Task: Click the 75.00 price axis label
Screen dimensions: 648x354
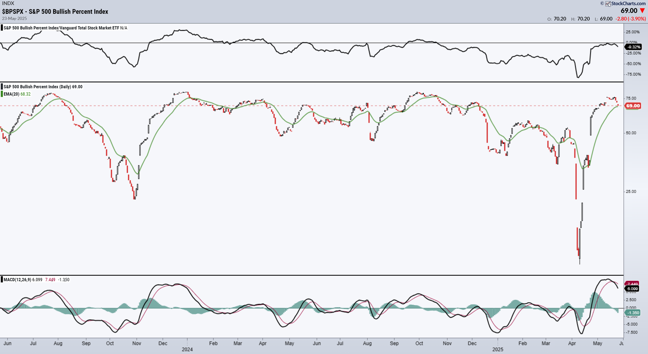Action: coord(631,98)
